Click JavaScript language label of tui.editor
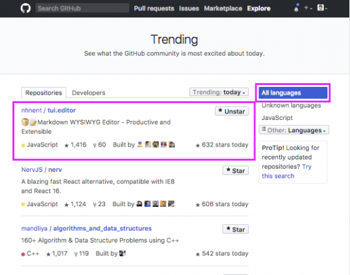 (42, 145)
